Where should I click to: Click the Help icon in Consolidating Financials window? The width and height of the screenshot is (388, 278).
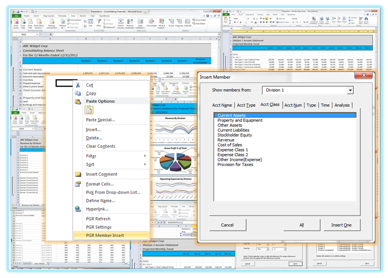208,16
